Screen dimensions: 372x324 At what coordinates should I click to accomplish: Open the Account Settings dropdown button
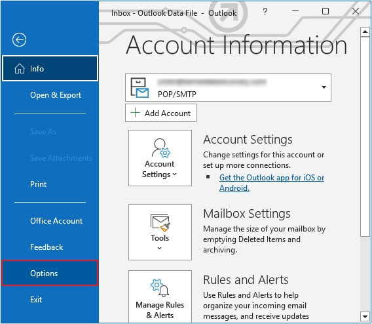tap(160, 158)
